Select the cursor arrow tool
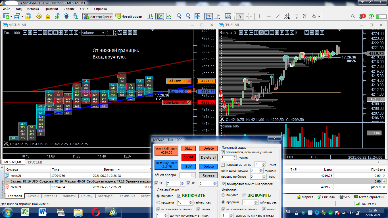This screenshot has width=388, height=218. tap(240, 16)
